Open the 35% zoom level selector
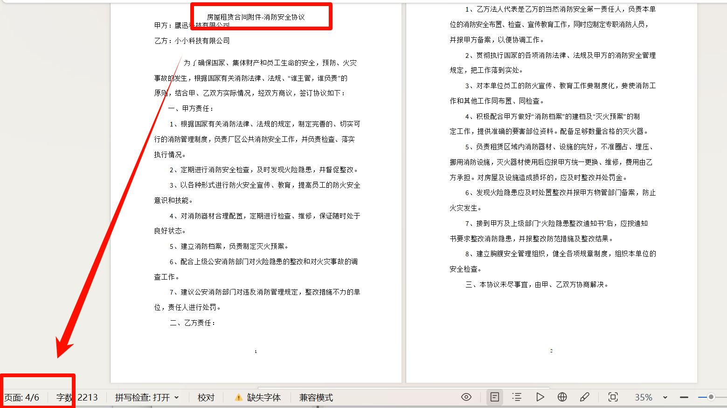This screenshot has height=408, width=727. pyautogui.click(x=644, y=397)
